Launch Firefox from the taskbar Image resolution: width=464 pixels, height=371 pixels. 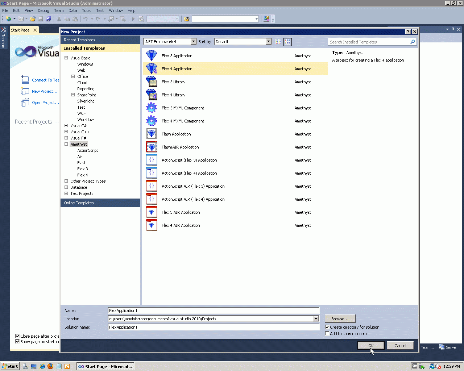[x=50, y=366]
